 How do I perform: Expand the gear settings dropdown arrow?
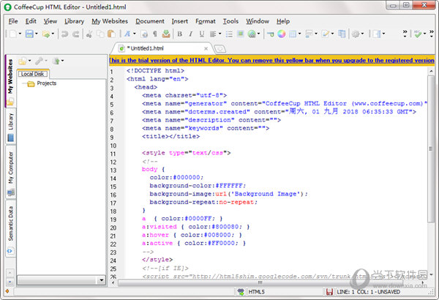pos(362,34)
